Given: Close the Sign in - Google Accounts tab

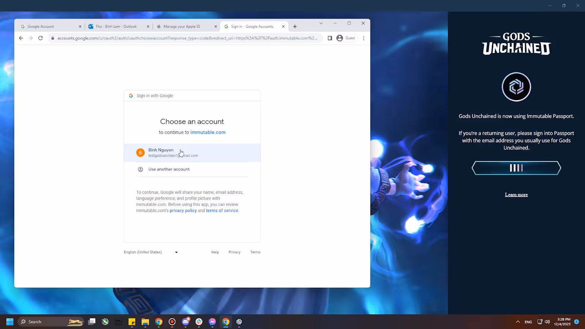Looking at the screenshot, I should (x=283, y=26).
